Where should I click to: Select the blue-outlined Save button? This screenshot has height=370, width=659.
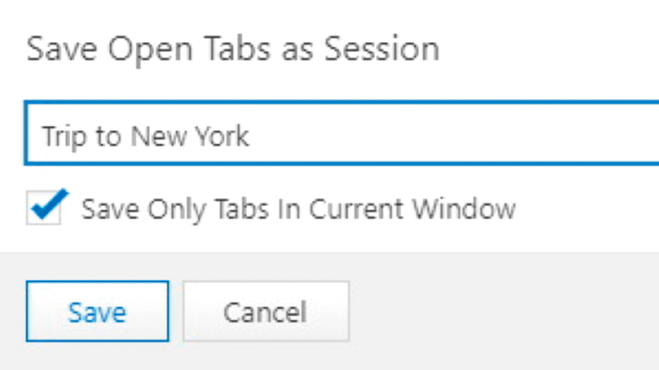97,312
